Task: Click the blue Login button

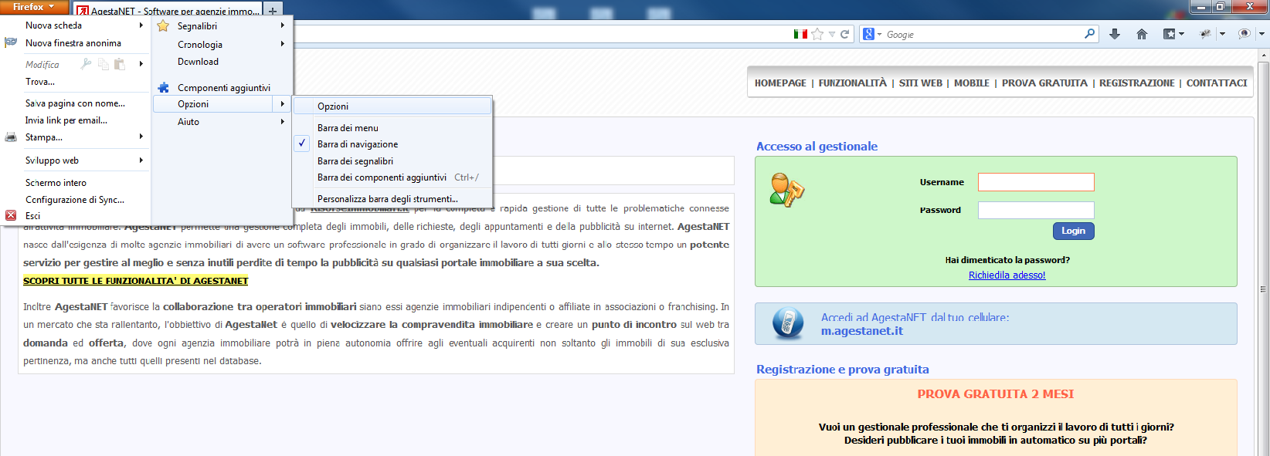Action: click(x=1073, y=231)
